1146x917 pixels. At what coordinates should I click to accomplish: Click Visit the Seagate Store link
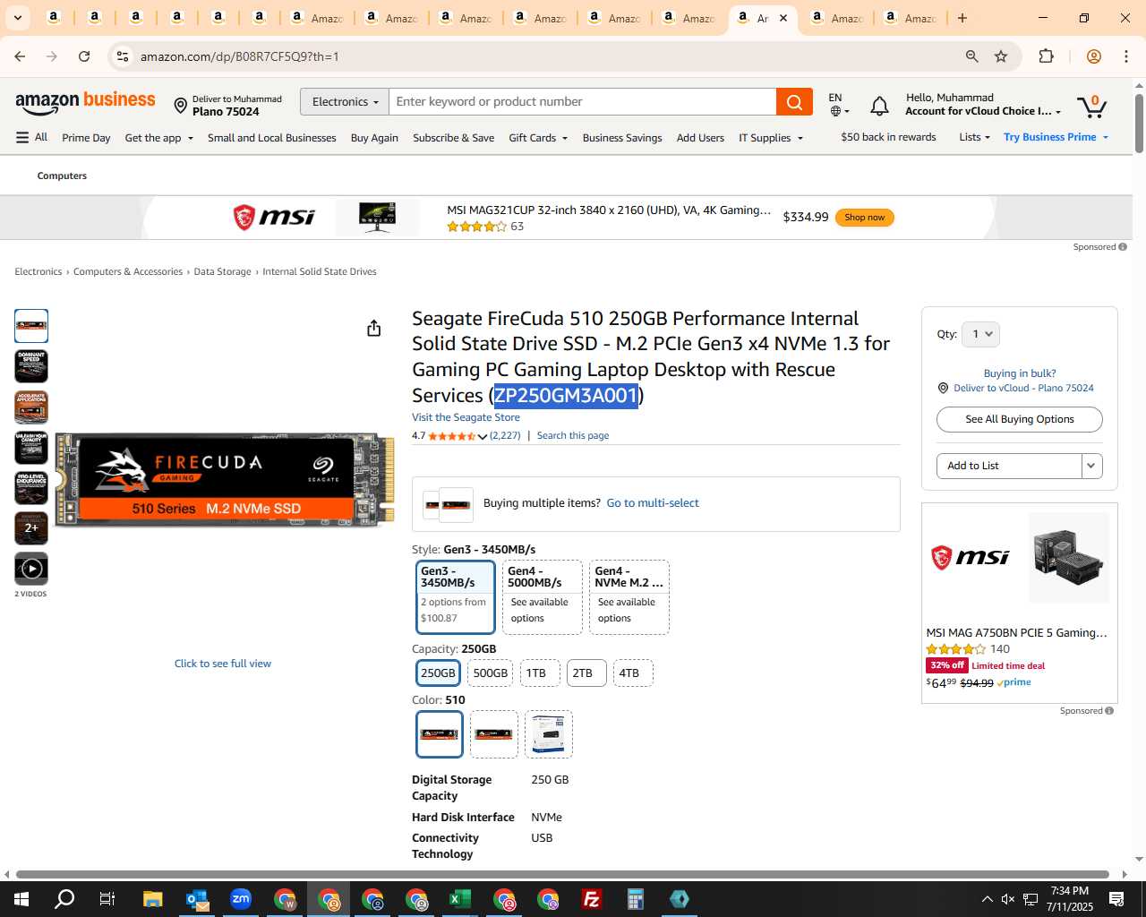click(466, 417)
